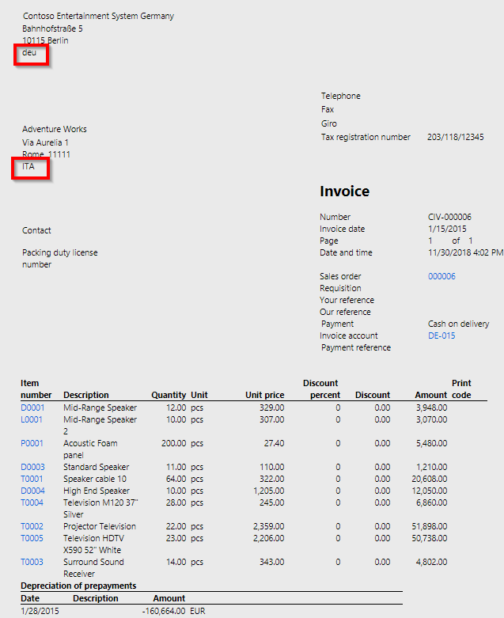Select item link T0004 Television M120
504x618 pixels.
click(x=32, y=502)
